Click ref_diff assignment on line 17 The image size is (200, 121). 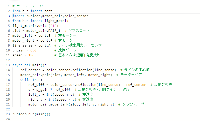(x=36, y=85)
